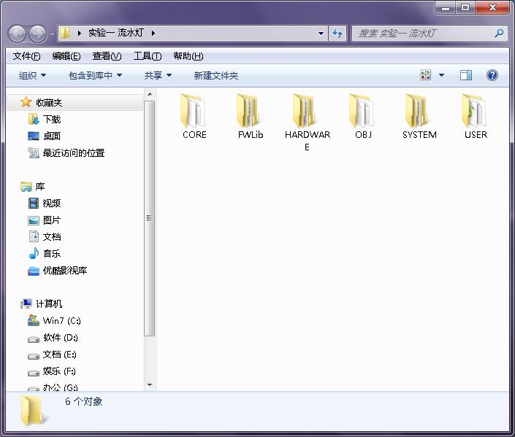
Task: Click the 娱乐 (F:) drive icon
Action: 34,372
